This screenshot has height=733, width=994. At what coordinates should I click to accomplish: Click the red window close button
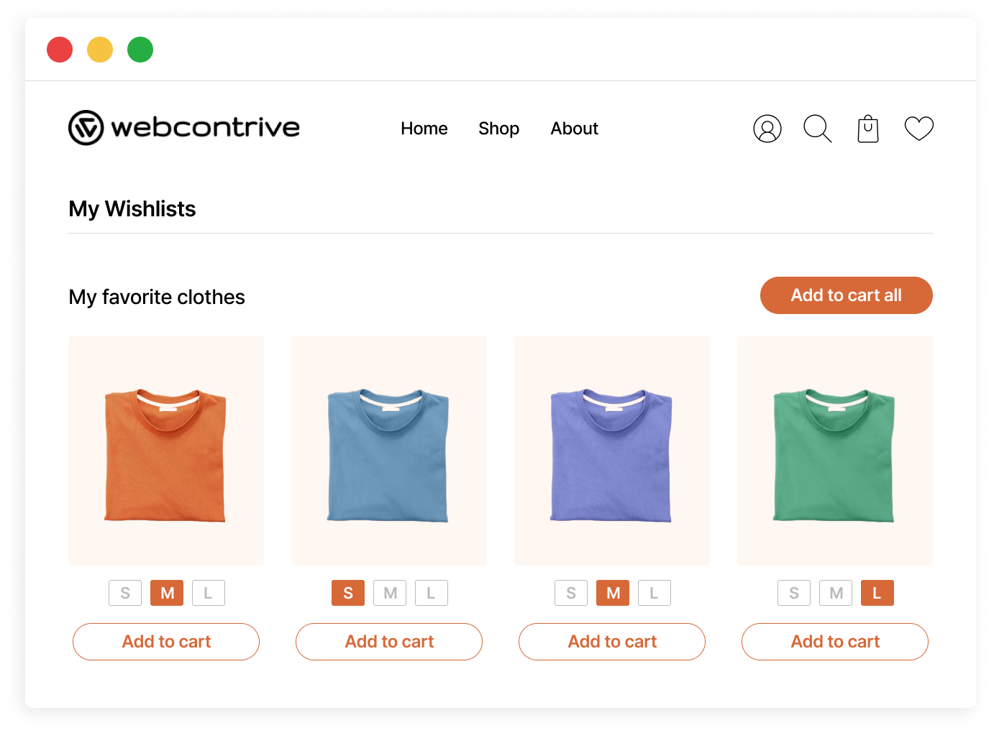60,50
